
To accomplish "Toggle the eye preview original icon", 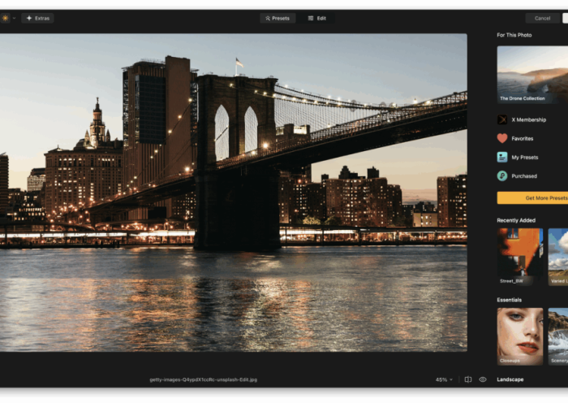I will [x=483, y=379].
